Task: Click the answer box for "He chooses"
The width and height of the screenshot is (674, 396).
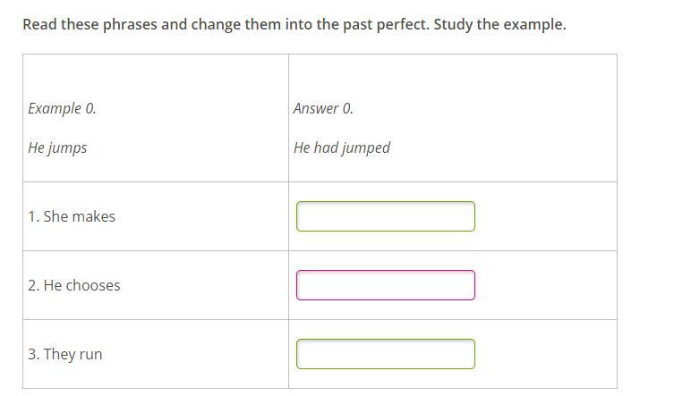Action: [385, 285]
